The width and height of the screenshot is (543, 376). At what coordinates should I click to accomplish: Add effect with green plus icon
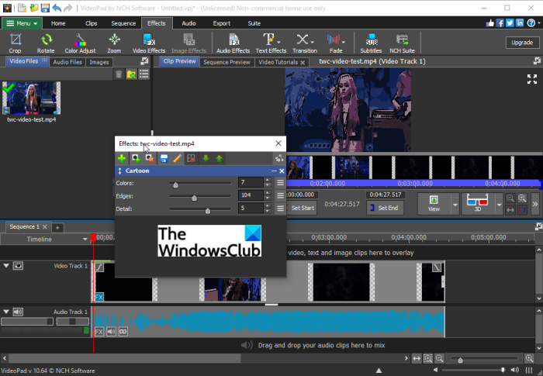coord(122,158)
